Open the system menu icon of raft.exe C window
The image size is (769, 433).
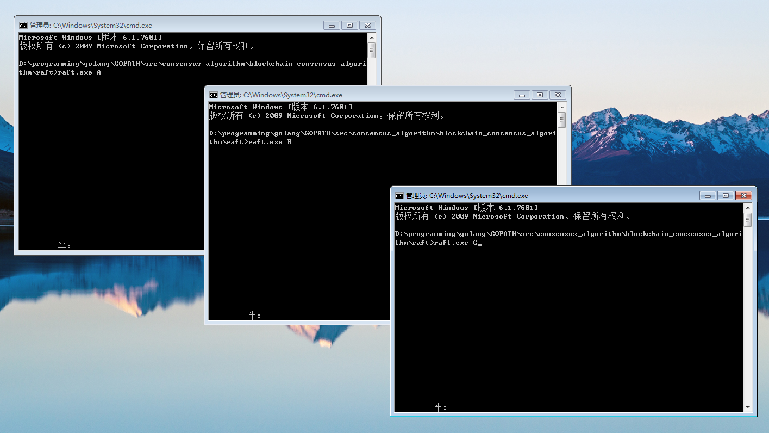click(399, 195)
